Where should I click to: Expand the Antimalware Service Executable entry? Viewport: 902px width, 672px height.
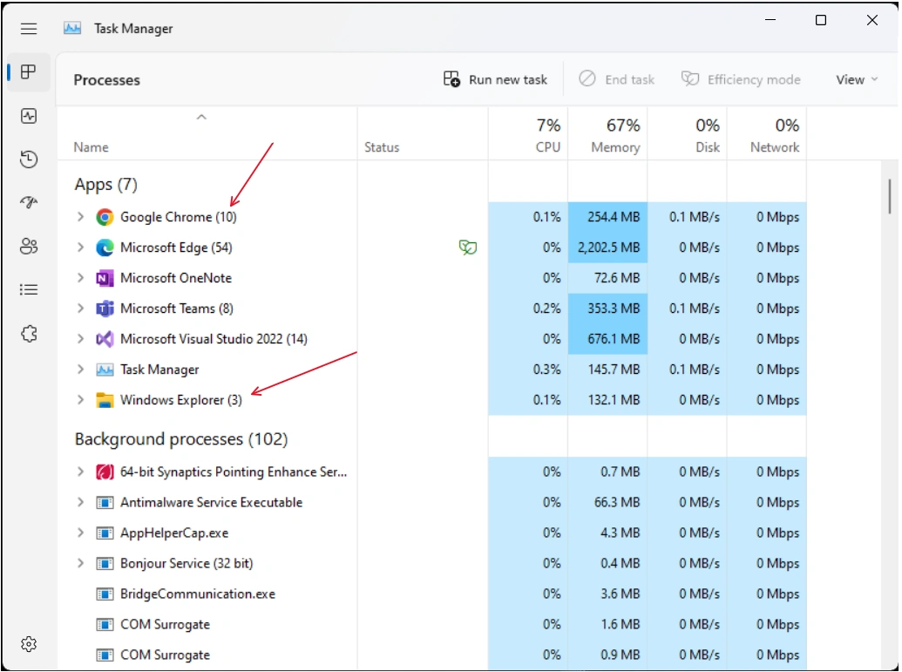pos(80,502)
